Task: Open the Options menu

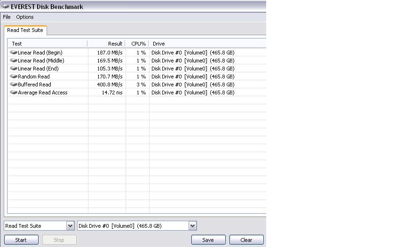Action: tap(24, 17)
